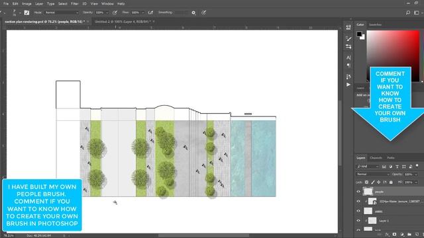Screen dimensions: 424x238
Task: Open the brush settings panel toggle in options bar
Action: 26,13
